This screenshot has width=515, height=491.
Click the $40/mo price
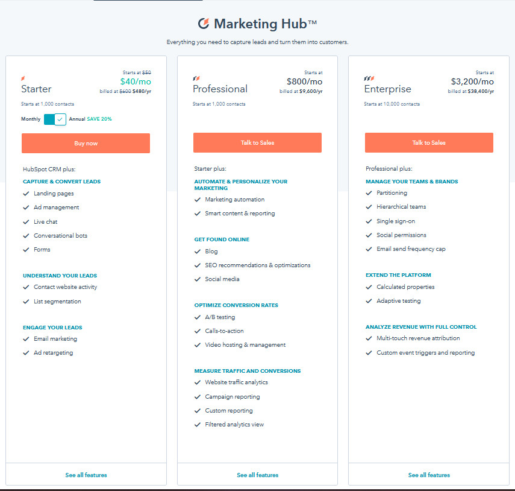point(136,81)
